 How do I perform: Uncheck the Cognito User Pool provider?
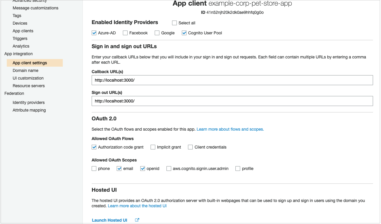point(184,33)
